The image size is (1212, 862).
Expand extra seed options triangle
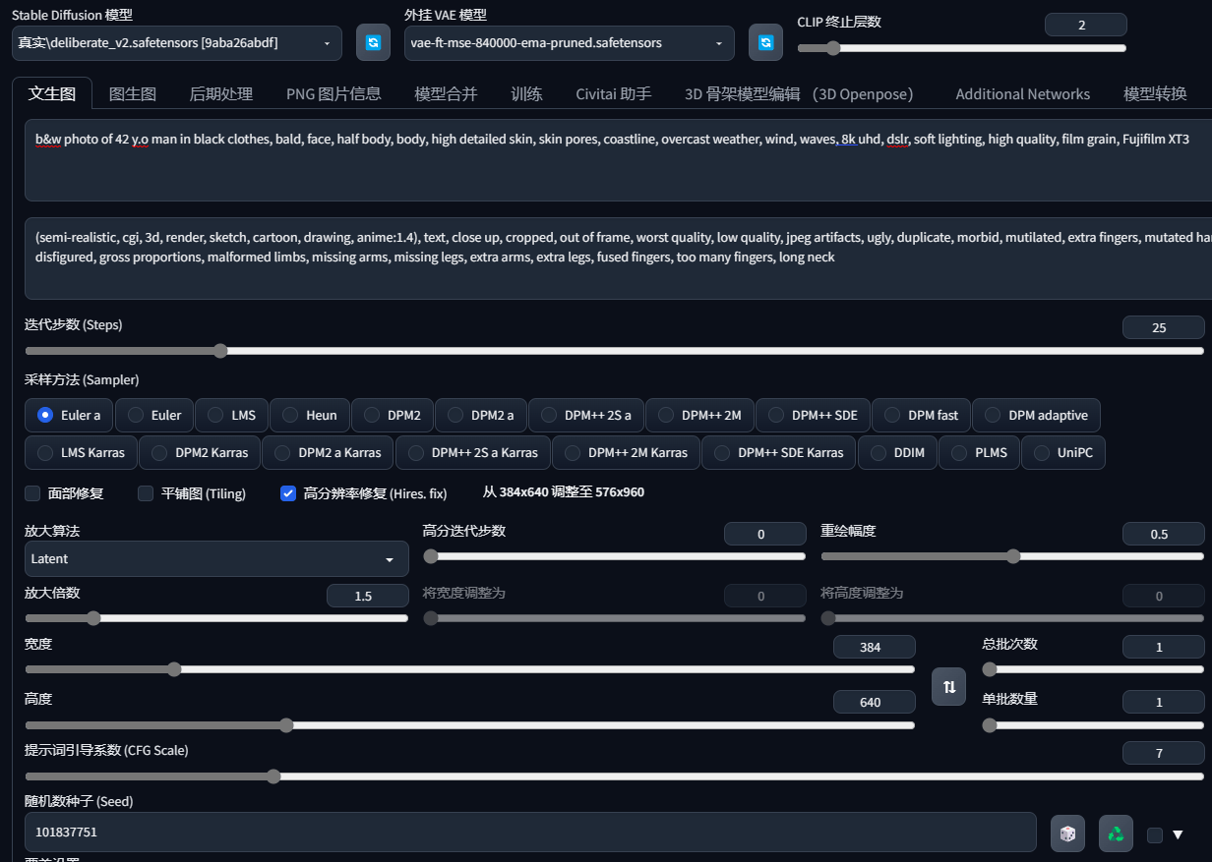tap(1178, 834)
